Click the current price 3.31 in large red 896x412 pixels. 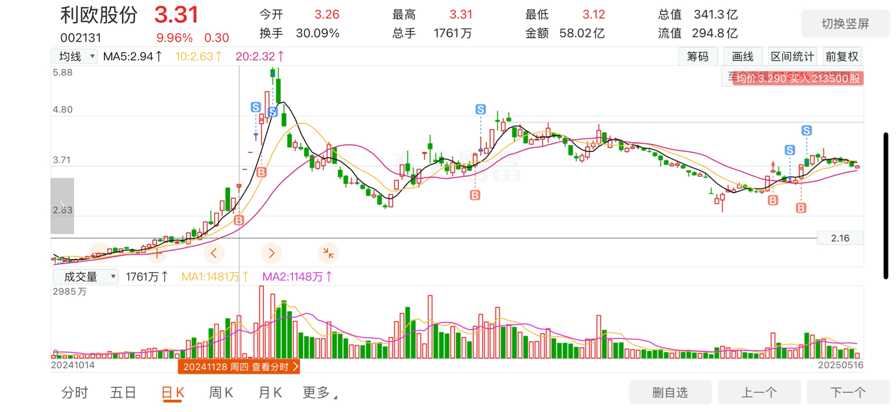[176, 15]
